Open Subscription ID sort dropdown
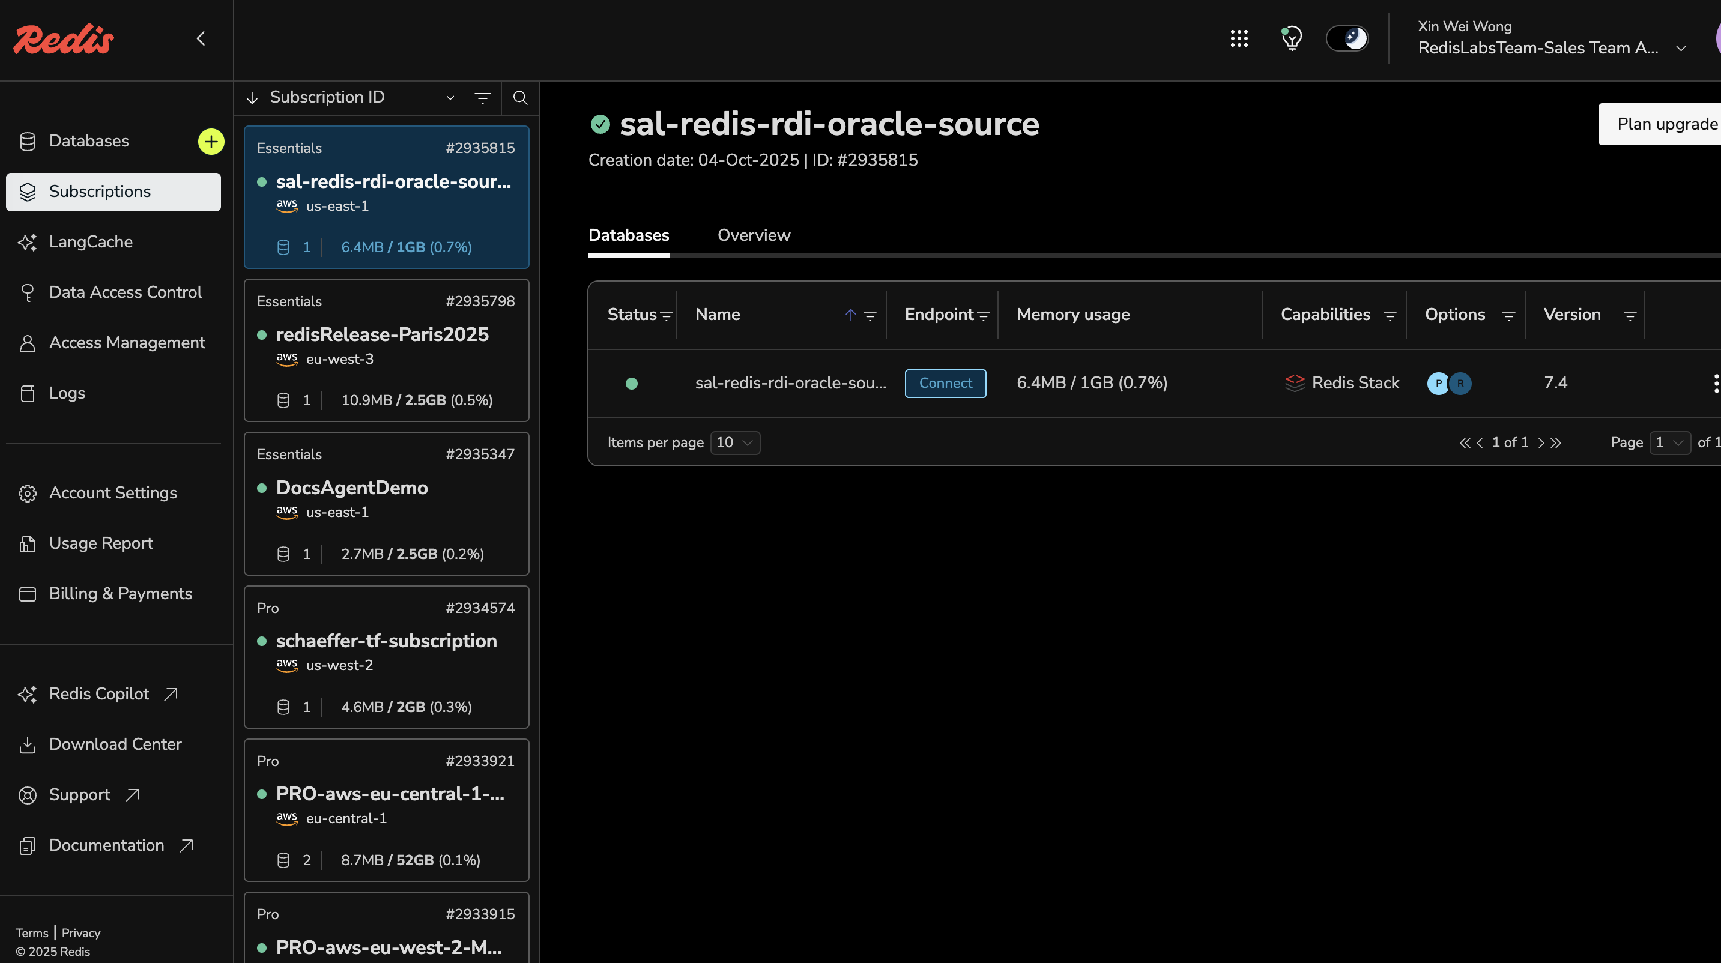Screen dimensions: 1721x963 coord(361,97)
